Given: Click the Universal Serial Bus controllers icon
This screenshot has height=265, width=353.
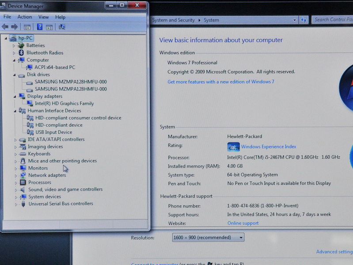Looking at the screenshot, I should pyautogui.click(x=23, y=204).
